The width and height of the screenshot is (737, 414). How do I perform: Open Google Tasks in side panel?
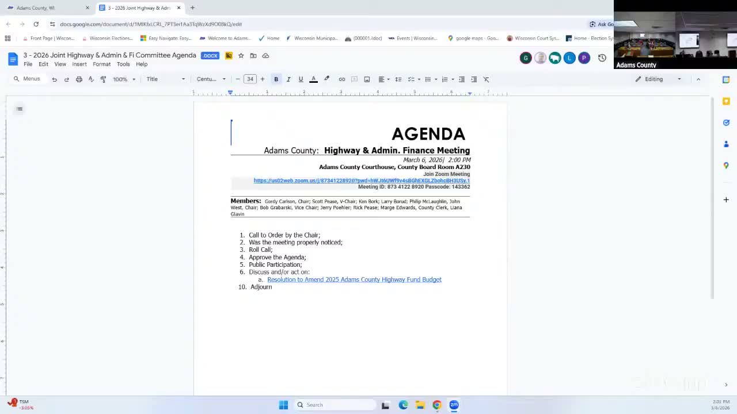(x=726, y=122)
